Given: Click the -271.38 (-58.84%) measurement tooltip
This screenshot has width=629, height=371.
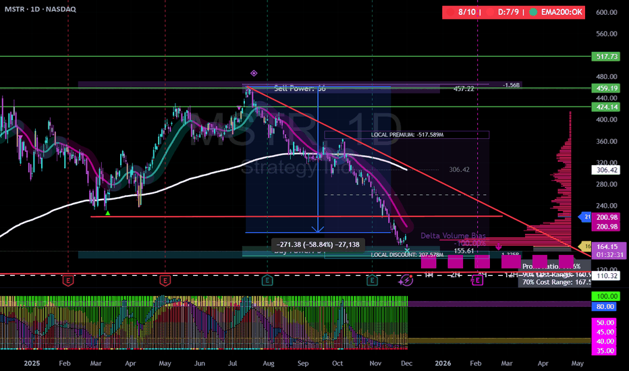Looking at the screenshot, I should click(317, 243).
